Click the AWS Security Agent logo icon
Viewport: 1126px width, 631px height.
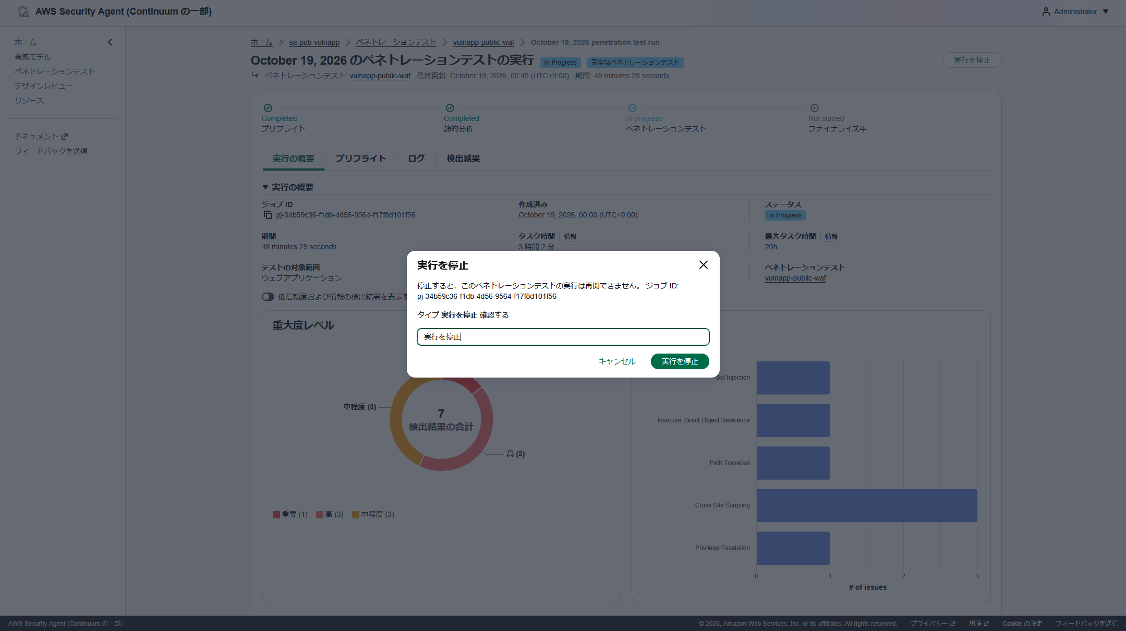point(23,11)
